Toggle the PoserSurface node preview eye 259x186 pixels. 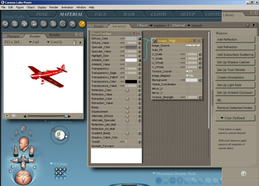[139, 34]
